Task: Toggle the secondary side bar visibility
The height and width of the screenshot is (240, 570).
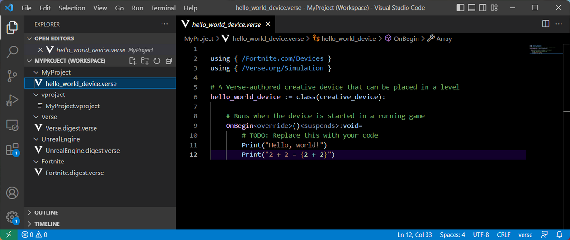Action: click(483, 8)
